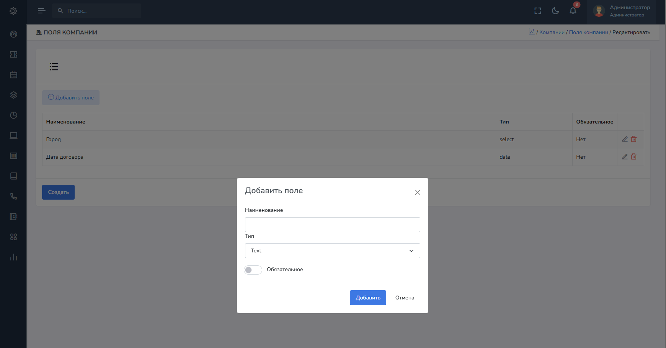Go to Поля компании breadcrumb link
The image size is (666, 348).
pyautogui.click(x=588, y=33)
